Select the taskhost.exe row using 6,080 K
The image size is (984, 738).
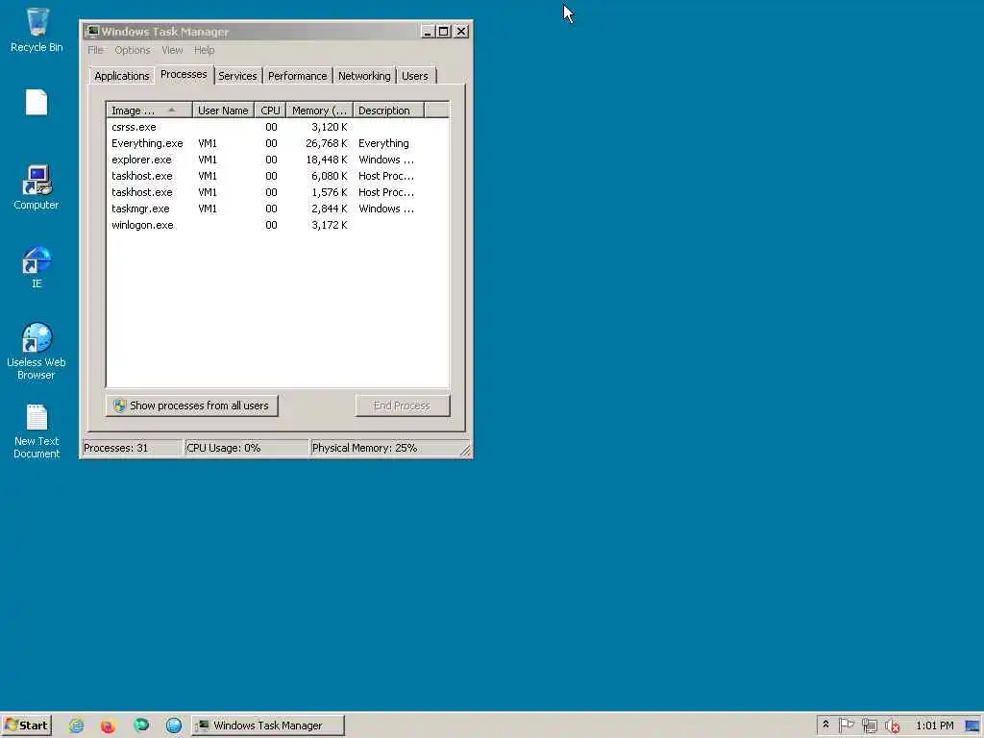point(278,176)
